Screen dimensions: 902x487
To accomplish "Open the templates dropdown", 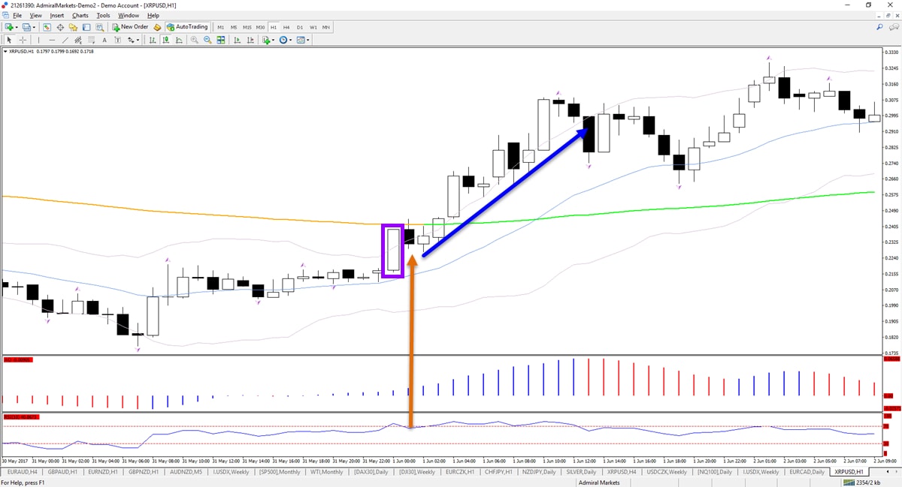I will click(303, 40).
